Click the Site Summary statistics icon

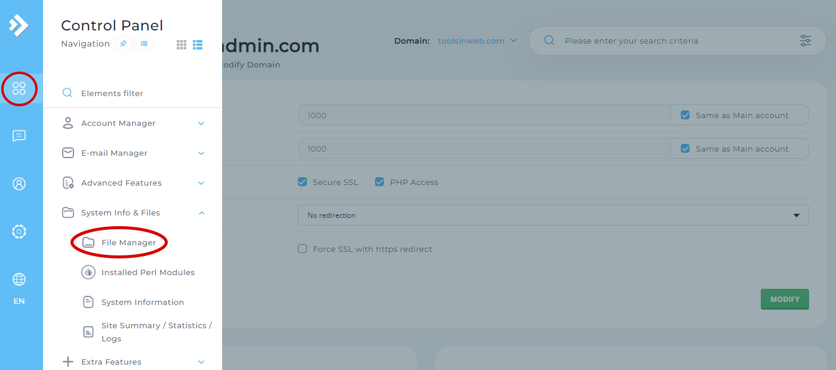pyautogui.click(x=88, y=332)
